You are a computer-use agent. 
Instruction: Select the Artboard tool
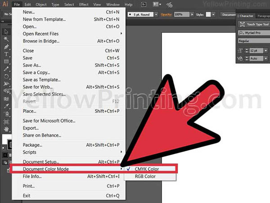[6, 122]
